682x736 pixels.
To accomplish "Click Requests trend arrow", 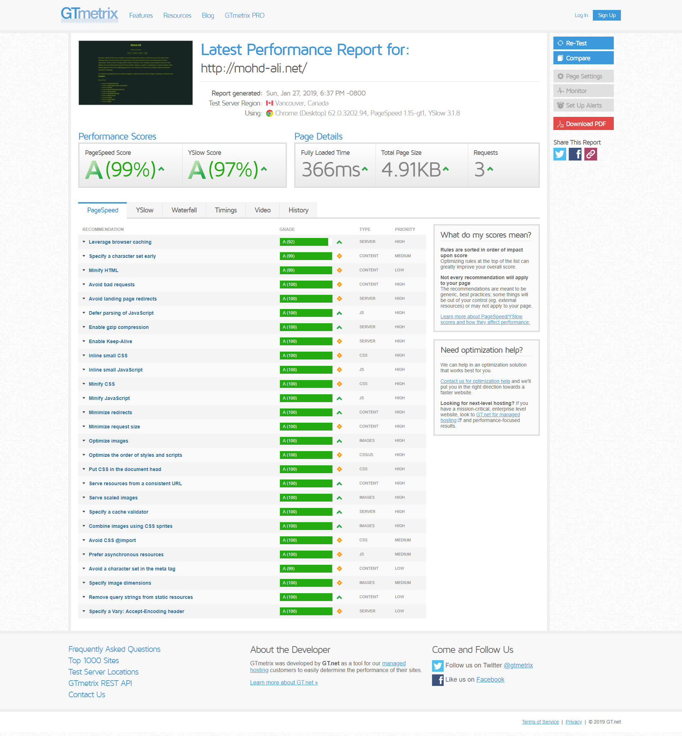I will coord(490,169).
